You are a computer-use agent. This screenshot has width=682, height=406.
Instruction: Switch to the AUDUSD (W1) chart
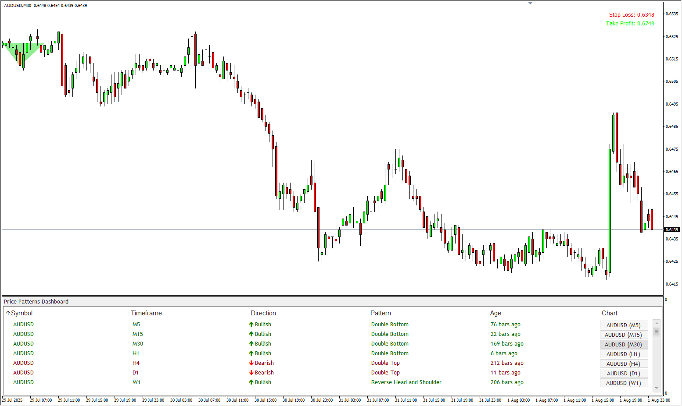(x=623, y=383)
